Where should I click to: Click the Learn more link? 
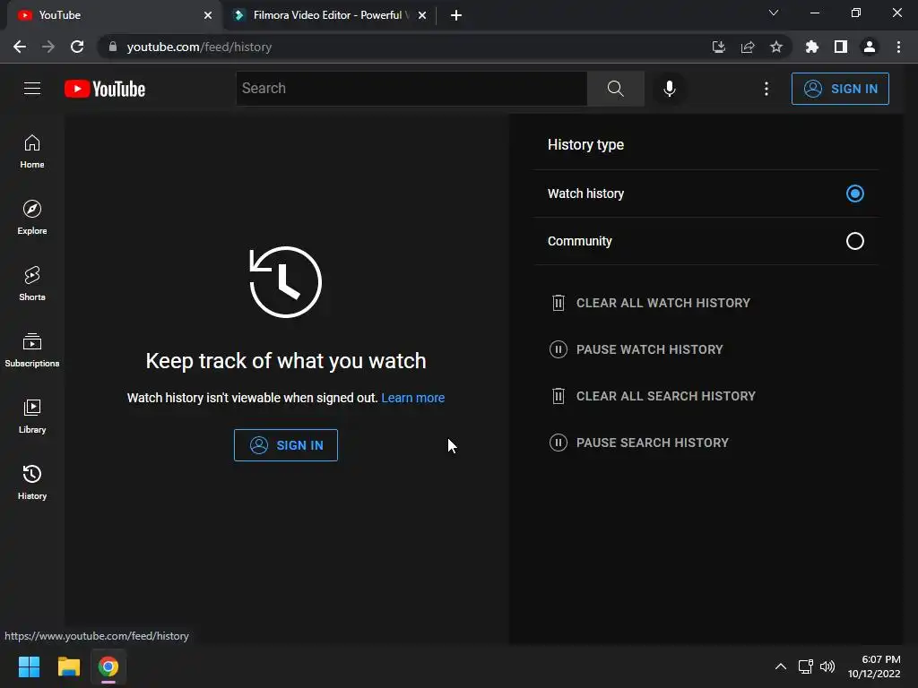click(412, 398)
